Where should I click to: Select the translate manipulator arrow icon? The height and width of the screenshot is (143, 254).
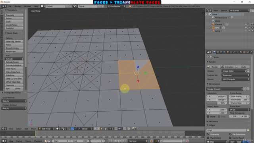point(73,129)
